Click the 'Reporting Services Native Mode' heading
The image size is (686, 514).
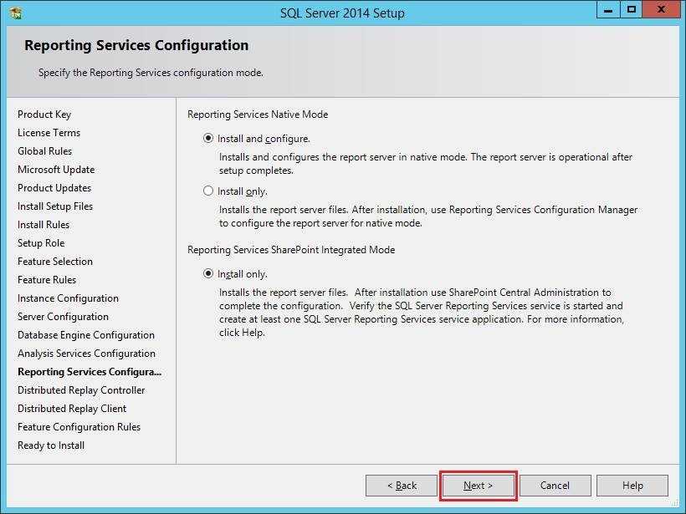tap(258, 115)
